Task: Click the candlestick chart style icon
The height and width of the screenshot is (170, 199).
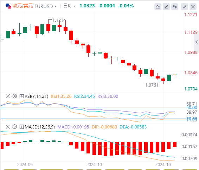Action: (175, 7)
